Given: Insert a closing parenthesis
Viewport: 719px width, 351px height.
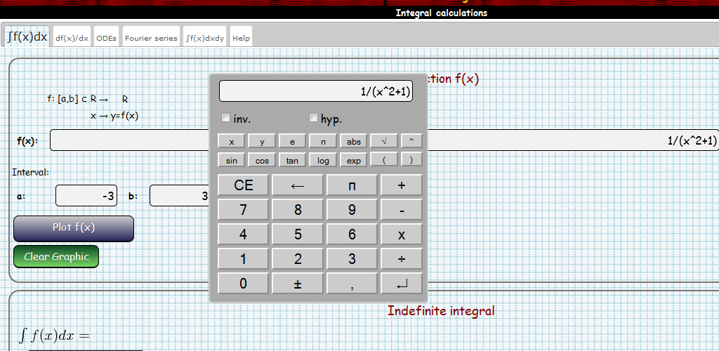Looking at the screenshot, I should (411, 160).
